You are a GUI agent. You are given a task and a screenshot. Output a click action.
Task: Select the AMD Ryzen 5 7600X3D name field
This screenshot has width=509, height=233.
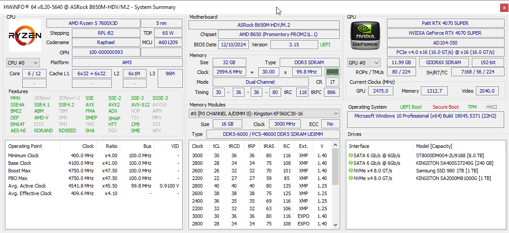pyautogui.click(x=93, y=23)
